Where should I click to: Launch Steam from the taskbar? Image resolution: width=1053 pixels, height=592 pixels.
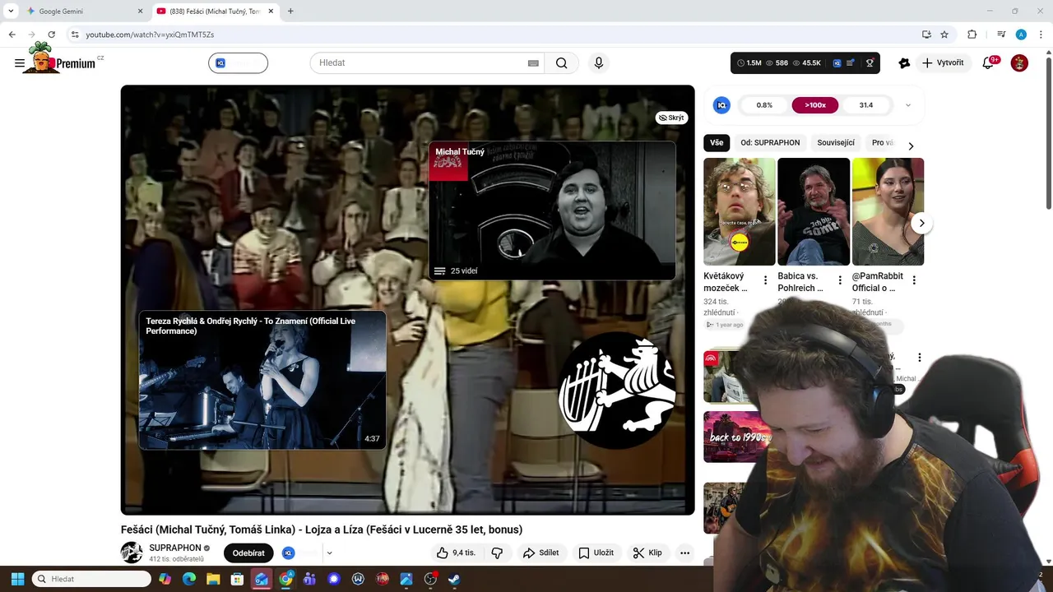click(x=454, y=579)
